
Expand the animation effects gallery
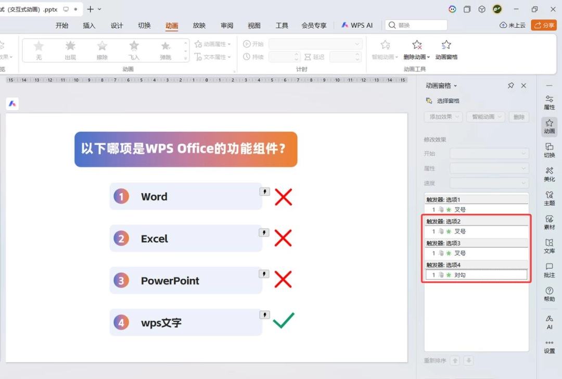tap(186, 58)
